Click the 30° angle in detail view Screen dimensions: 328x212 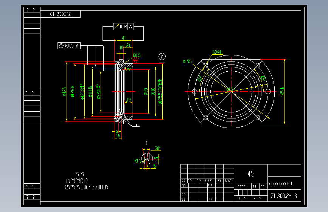click(158, 148)
